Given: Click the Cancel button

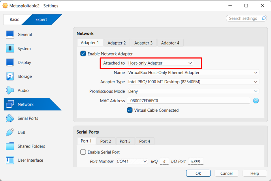Looking at the screenshot, I should [x=226, y=173].
